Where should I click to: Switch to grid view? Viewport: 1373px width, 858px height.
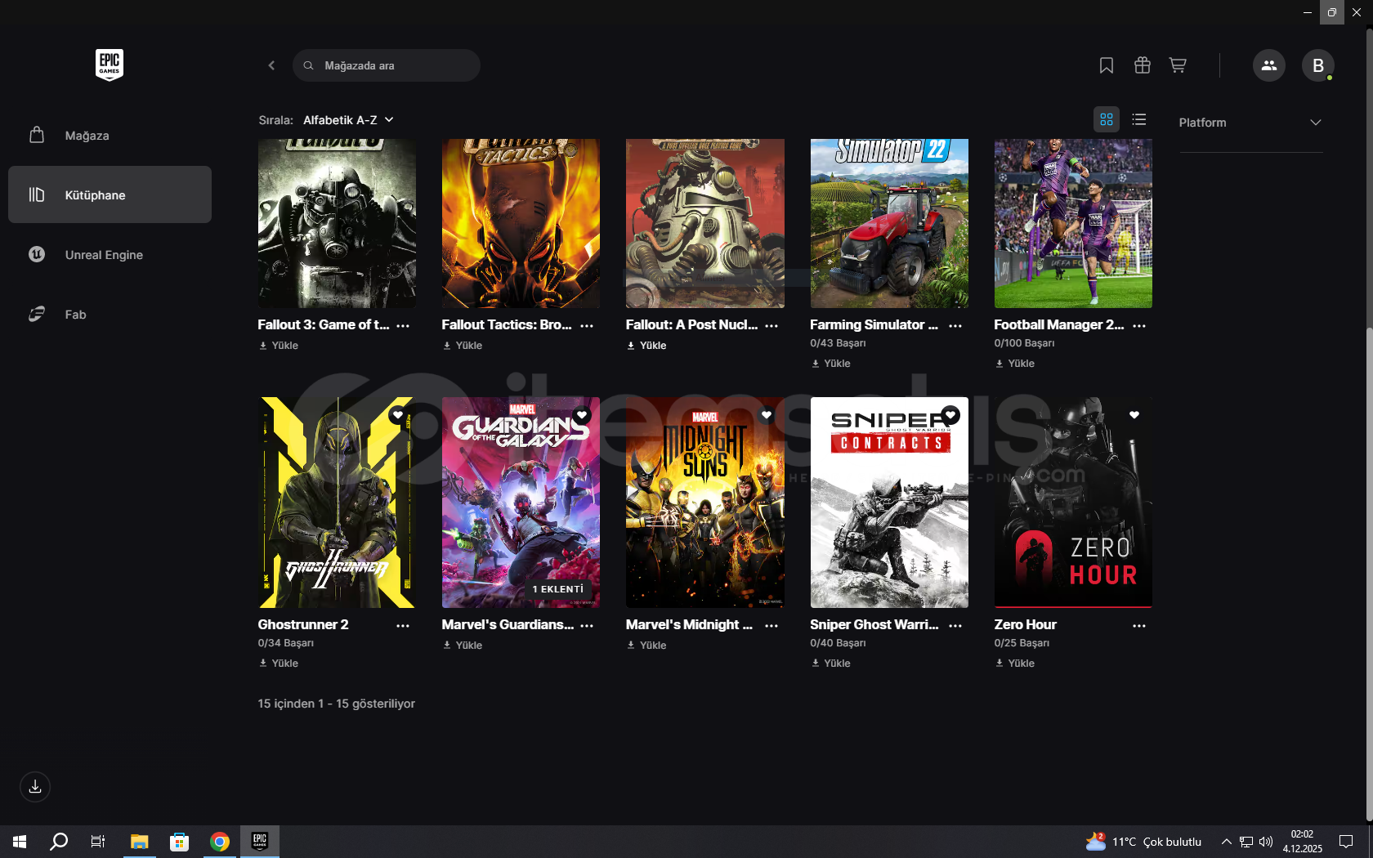click(x=1106, y=120)
